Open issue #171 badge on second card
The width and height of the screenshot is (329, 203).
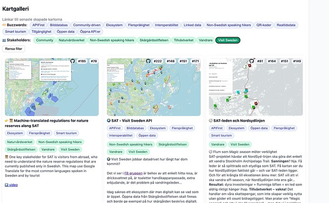tap(195, 61)
